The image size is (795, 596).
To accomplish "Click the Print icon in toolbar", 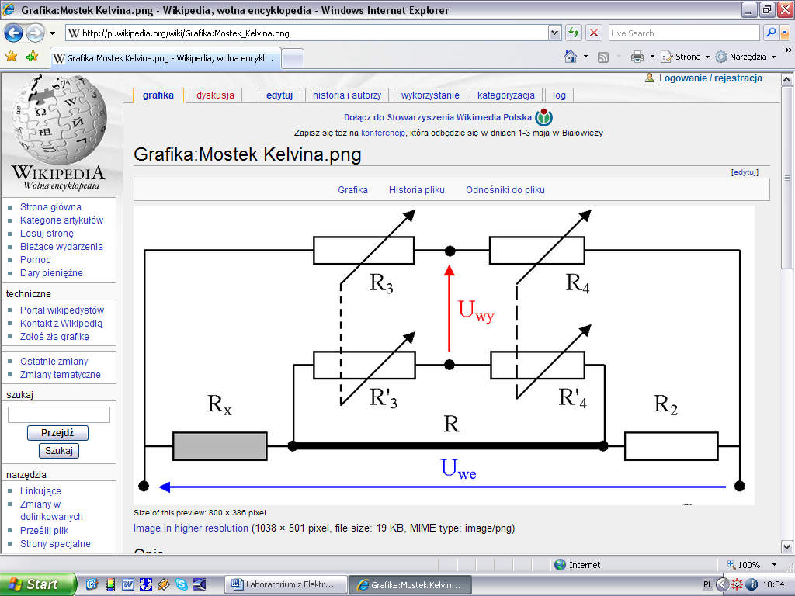I will 637,57.
